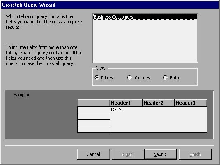Click the third row heading cell in sample

[x=94, y=123]
